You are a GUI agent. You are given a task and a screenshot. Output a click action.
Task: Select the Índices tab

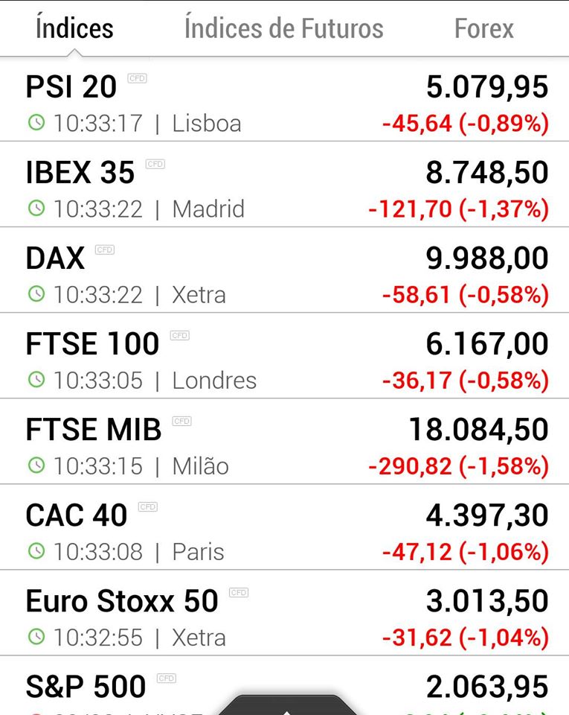[x=74, y=28]
